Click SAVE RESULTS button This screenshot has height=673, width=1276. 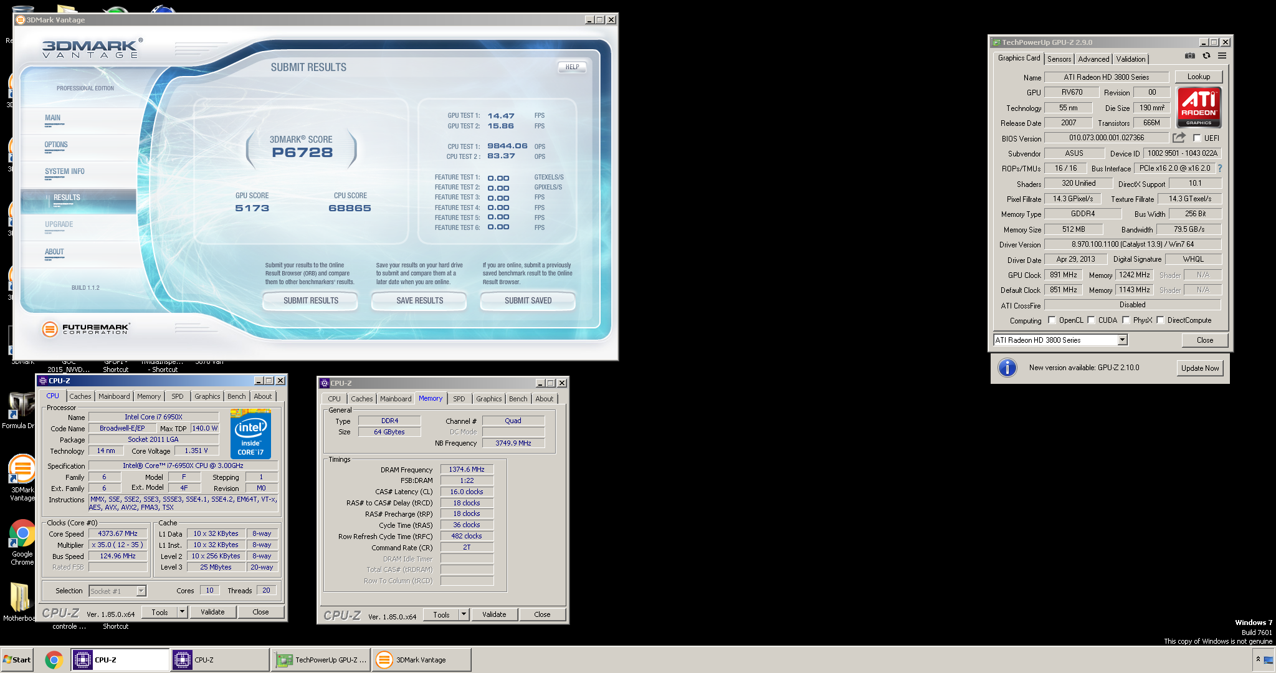[x=419, y=300]
